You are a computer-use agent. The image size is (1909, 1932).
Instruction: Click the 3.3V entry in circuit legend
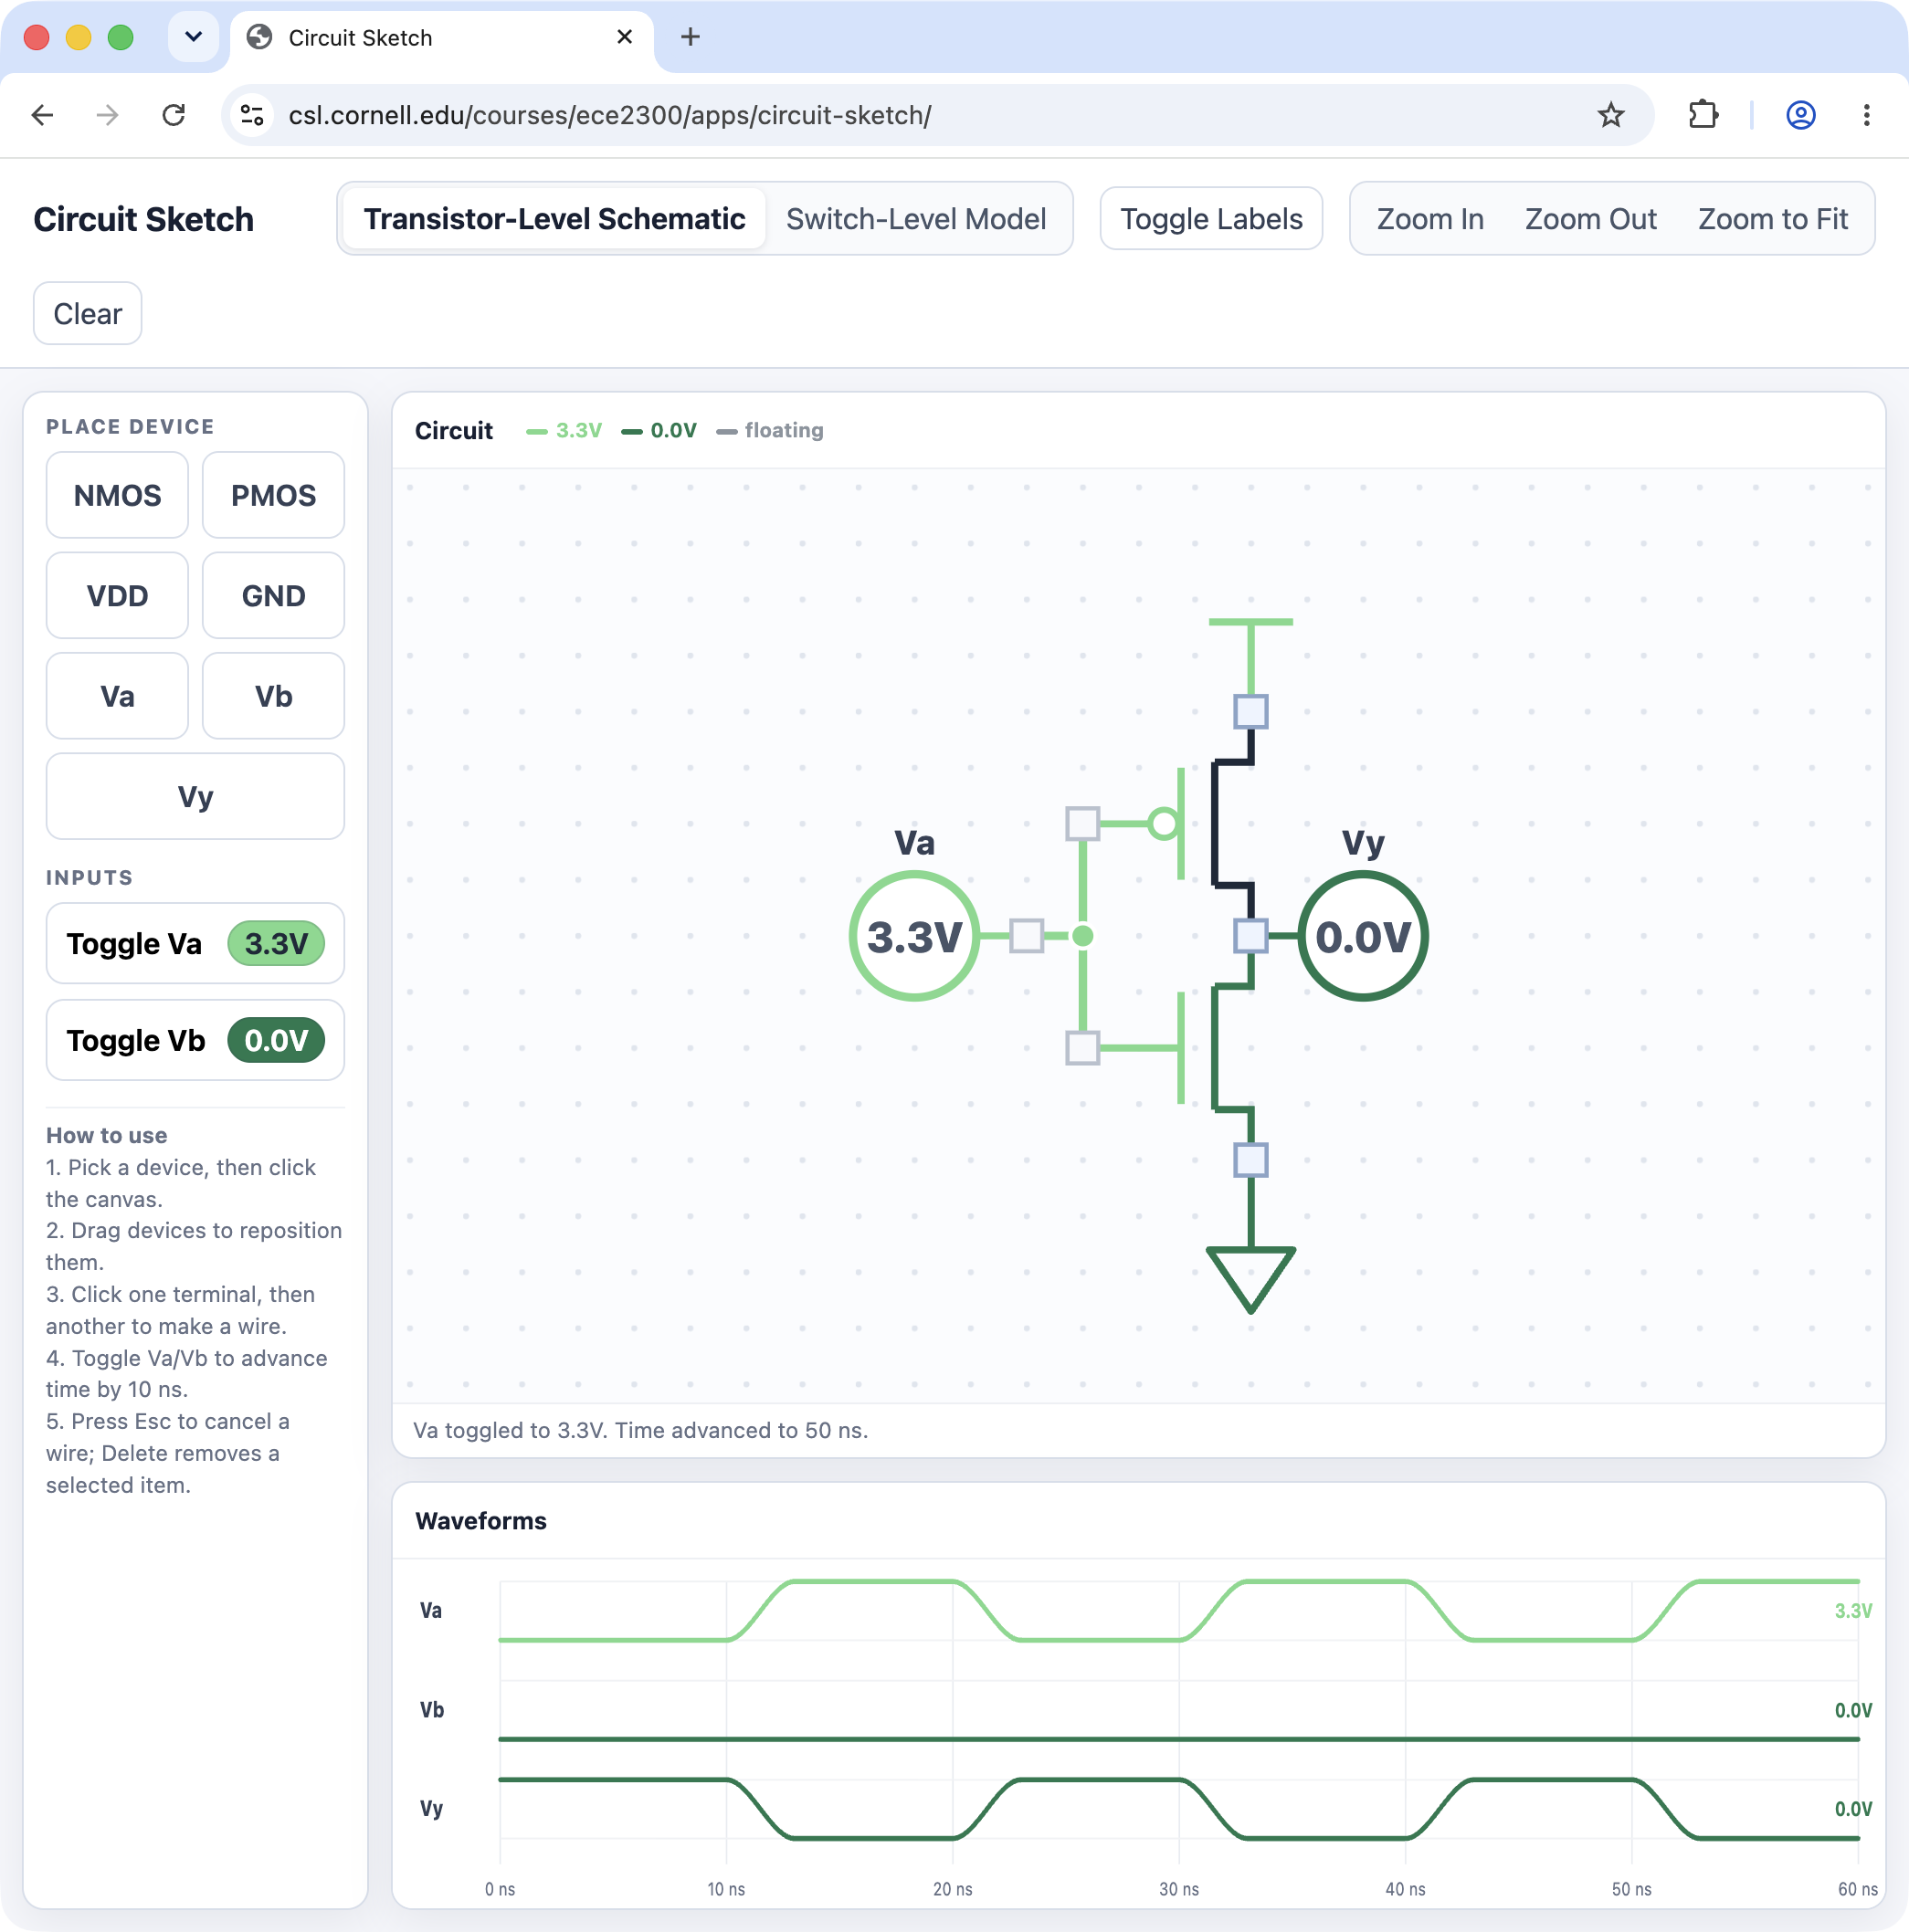coord(564,431)
